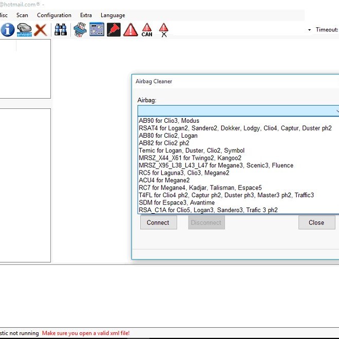This screenshot has width=339, height=339.
Task: Click the Close button in Airbag Cleaner
Action: coord(317,222)
